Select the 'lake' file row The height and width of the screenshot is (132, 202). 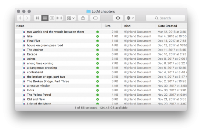click(101, 36)
